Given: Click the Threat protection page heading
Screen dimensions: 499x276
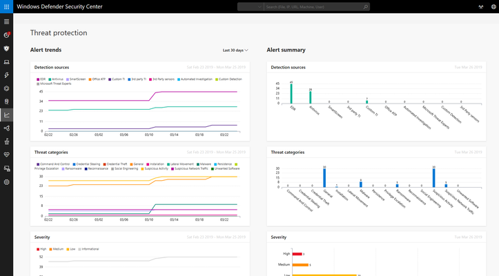Looking at the screenshot, I should [59, 33].
